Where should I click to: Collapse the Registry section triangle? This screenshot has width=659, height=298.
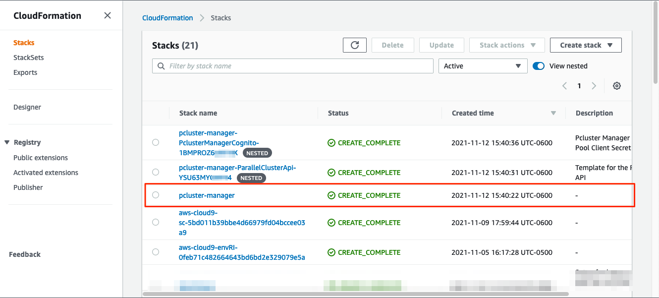7,142
